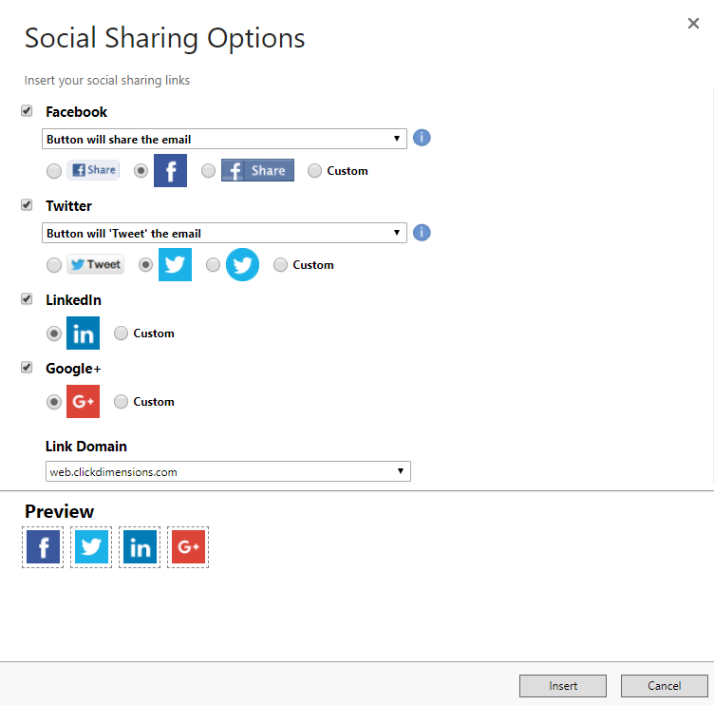Uncheck the LinkedIn checkbox
Viewport: 714px width, 705px height.
coord(27,299)
